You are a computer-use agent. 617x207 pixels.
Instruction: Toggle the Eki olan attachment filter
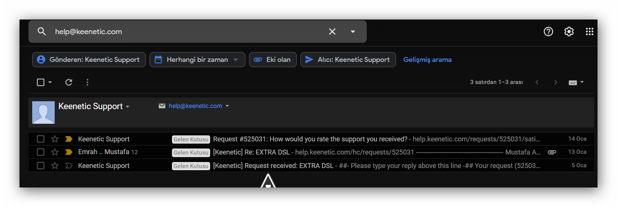273,60
